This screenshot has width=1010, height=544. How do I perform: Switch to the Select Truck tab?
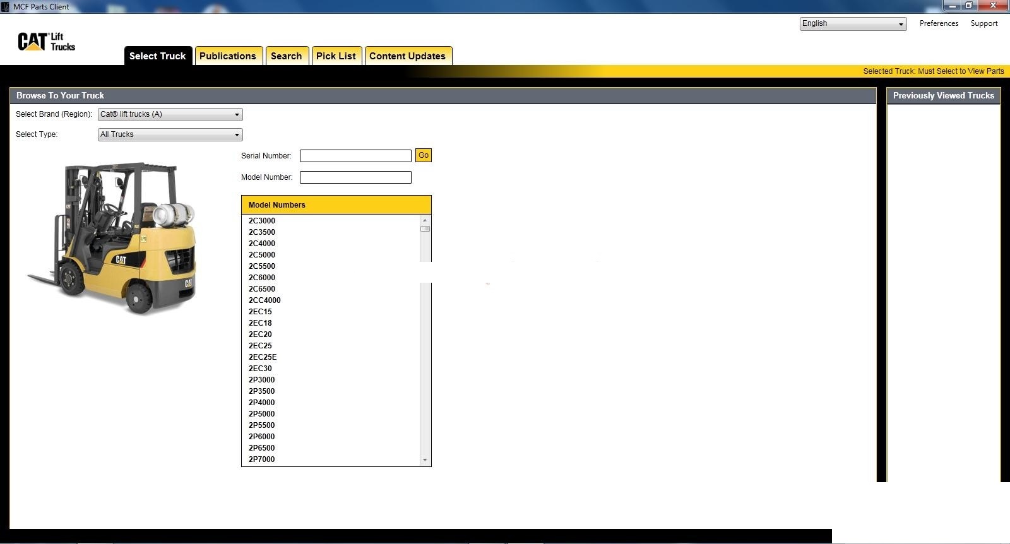coord(158,56)
